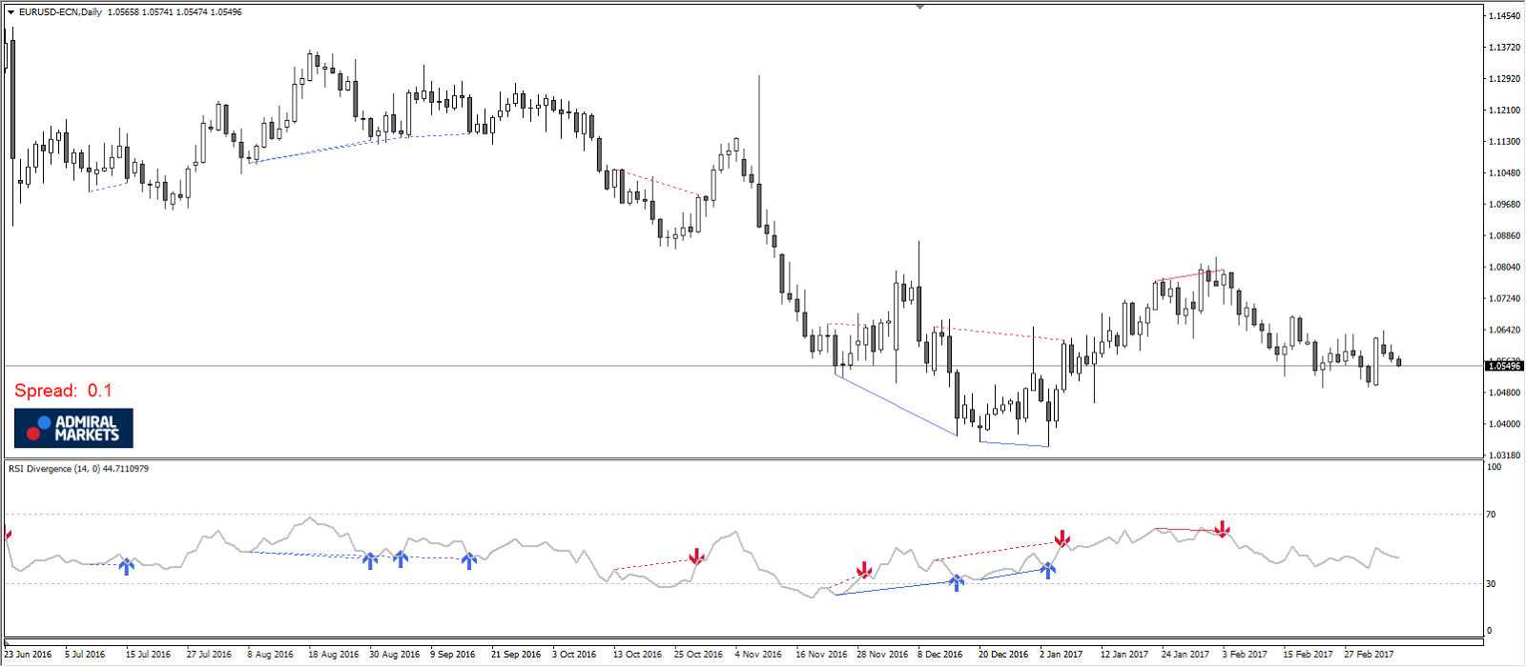Select the red down arrow above 2 Jan 2017
The width and height of the screenshot is (1526, 667).
[1062, 538]
